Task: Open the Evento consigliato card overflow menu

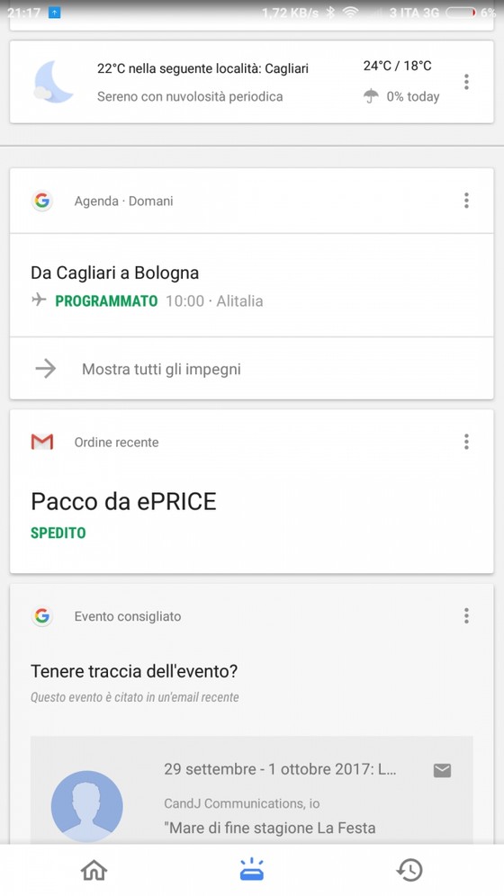Action: pyautogui.click(x=466, y=615)
